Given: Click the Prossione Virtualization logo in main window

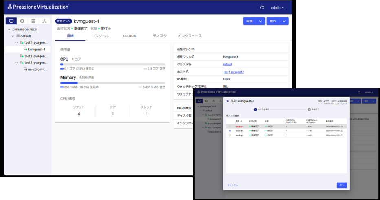Looking at the screenshot, I should tap(38, 7).
